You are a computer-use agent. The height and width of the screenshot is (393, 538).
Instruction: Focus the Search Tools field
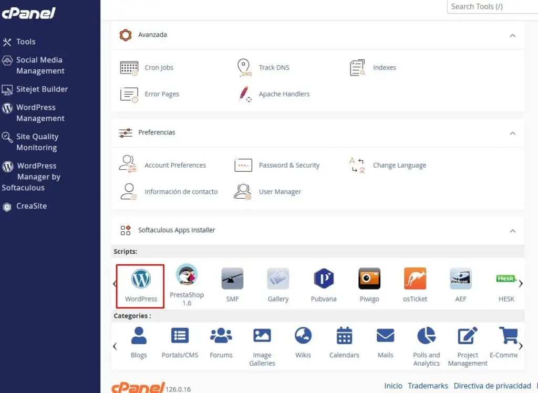tap(492, 6)
